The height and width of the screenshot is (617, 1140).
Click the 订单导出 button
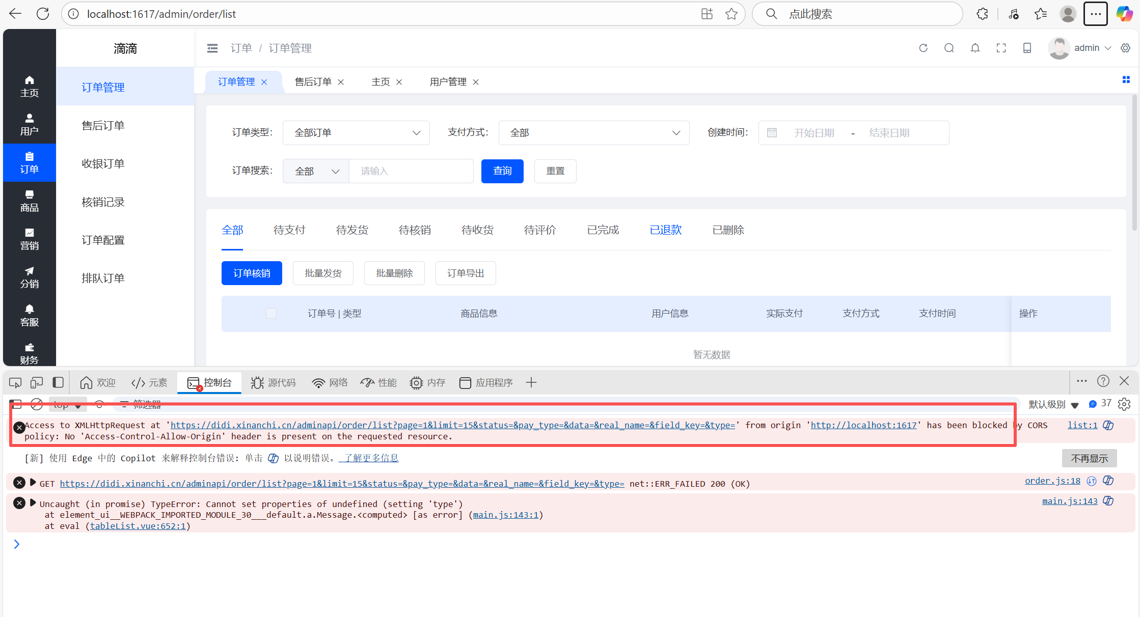click(x=466, y=273)
